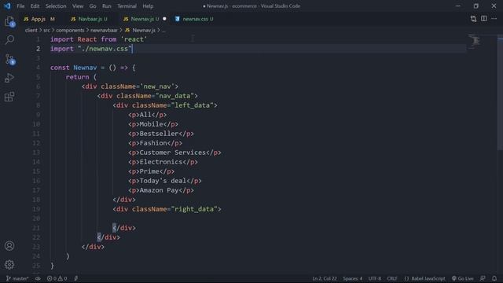Click the "./newnav.css" import string
Image resolution: width=503 pixels, height=283 pixels.
click(x=105, y=49)
